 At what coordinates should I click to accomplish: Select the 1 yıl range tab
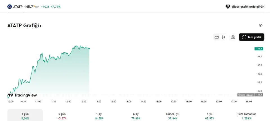tap(210, 116)
